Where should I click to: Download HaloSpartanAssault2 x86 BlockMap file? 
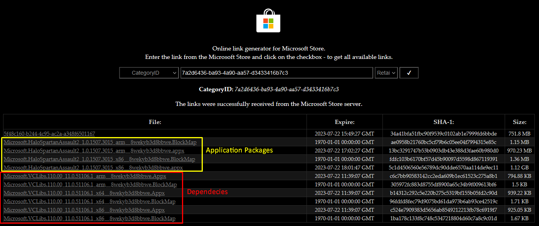click(99, 159)
